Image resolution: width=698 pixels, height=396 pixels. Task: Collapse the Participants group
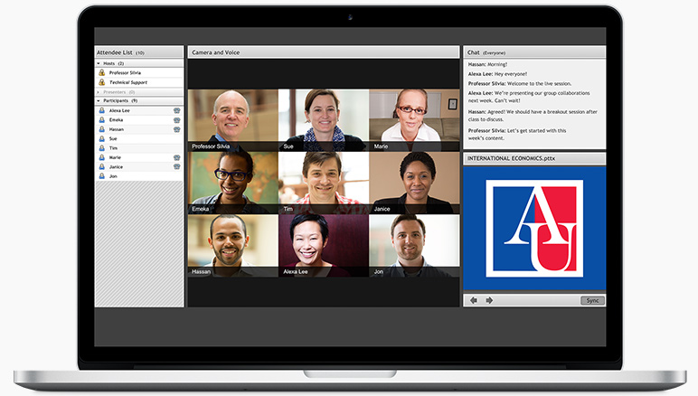tap(99, 100)
